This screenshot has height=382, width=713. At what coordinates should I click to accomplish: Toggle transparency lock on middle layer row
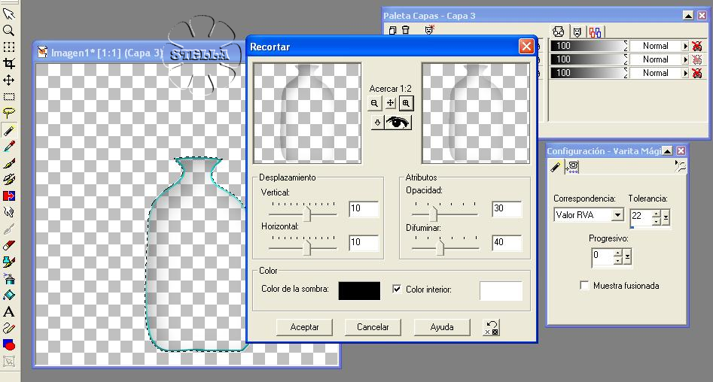click(696, 59)
